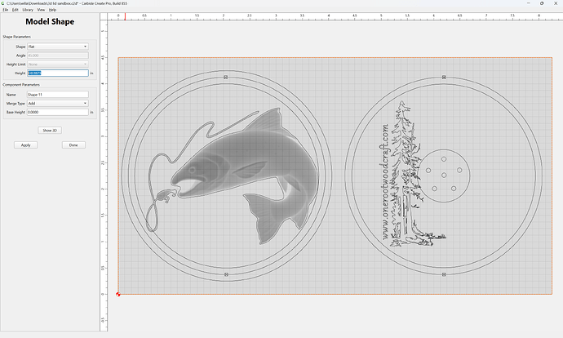
Task: Click the Name field containing Shape 11
Action: [58, 95]
